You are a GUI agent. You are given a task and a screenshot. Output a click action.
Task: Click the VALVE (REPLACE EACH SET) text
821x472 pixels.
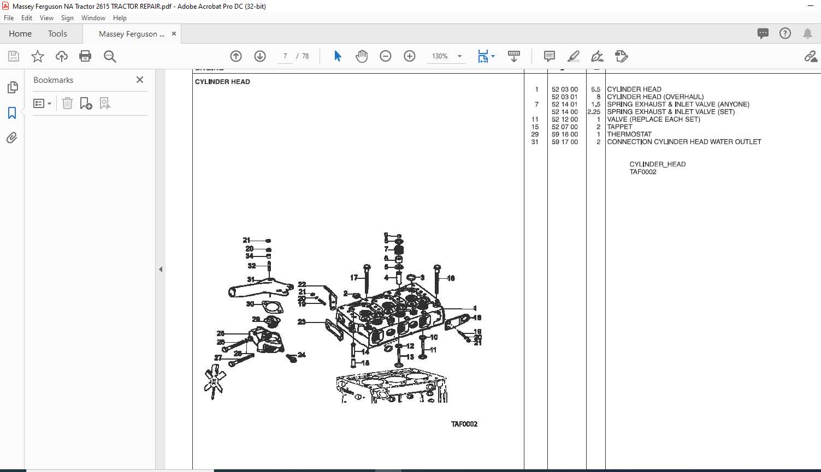coord(653,119)
